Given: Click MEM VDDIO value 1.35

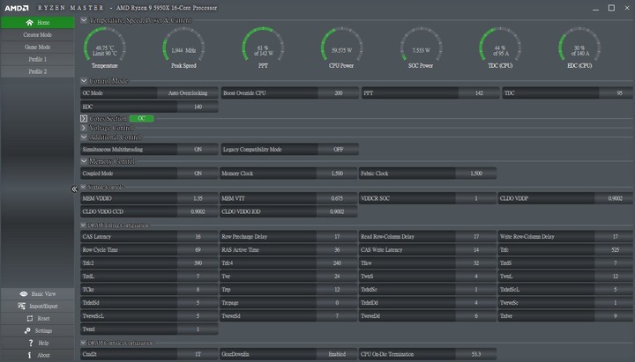Looking at the screenshot, I should point(198,198).
